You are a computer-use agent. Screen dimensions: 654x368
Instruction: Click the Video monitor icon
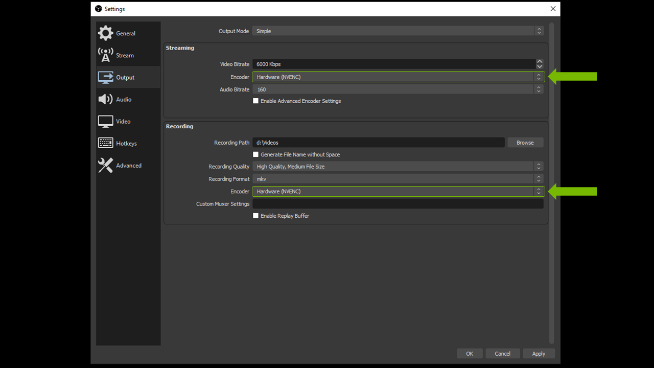[106, 121]
